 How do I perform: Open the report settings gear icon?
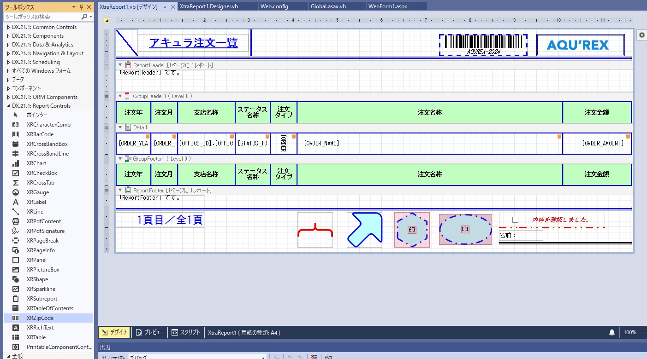(641, 35)
